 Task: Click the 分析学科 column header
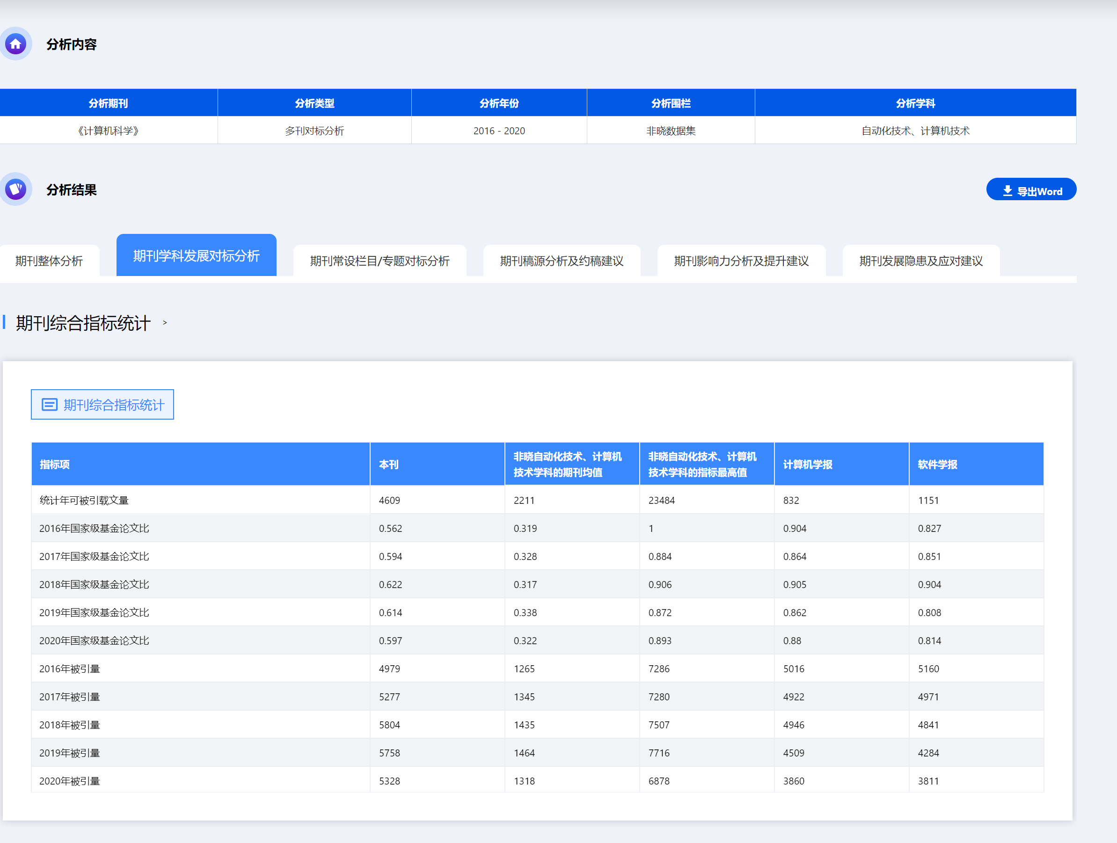click(x=915, y=103)
